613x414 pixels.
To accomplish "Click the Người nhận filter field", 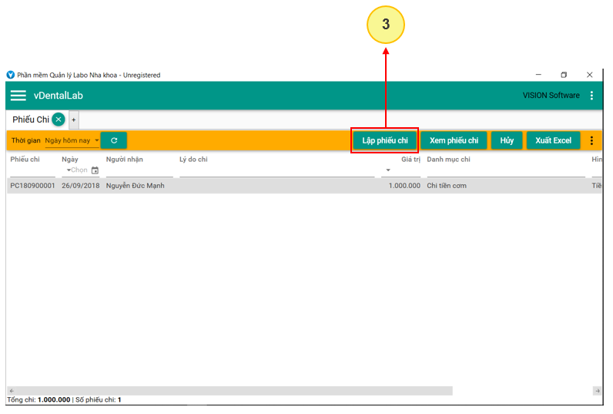I will 139,170.
